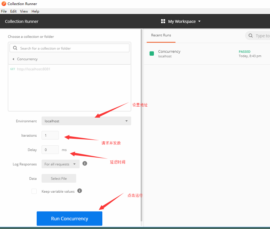The height and width of the screenshot is (229, 270).
Task: Click the magnifier icon in collection search
Action: [x=15, y=48]
